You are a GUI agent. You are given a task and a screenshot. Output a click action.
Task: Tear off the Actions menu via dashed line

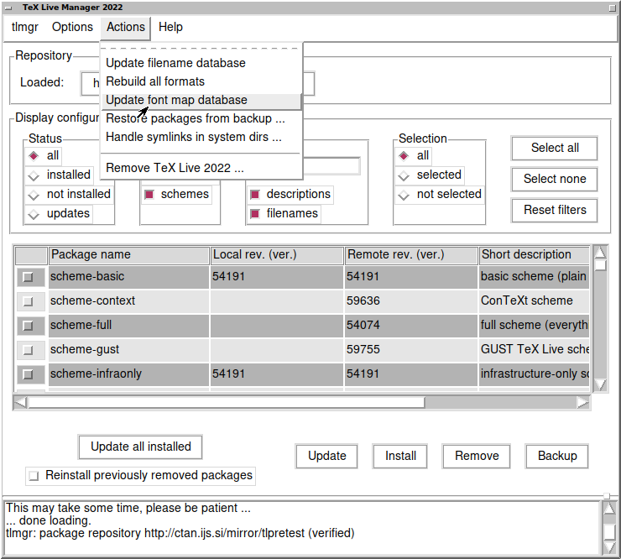(x=201, y=48)
